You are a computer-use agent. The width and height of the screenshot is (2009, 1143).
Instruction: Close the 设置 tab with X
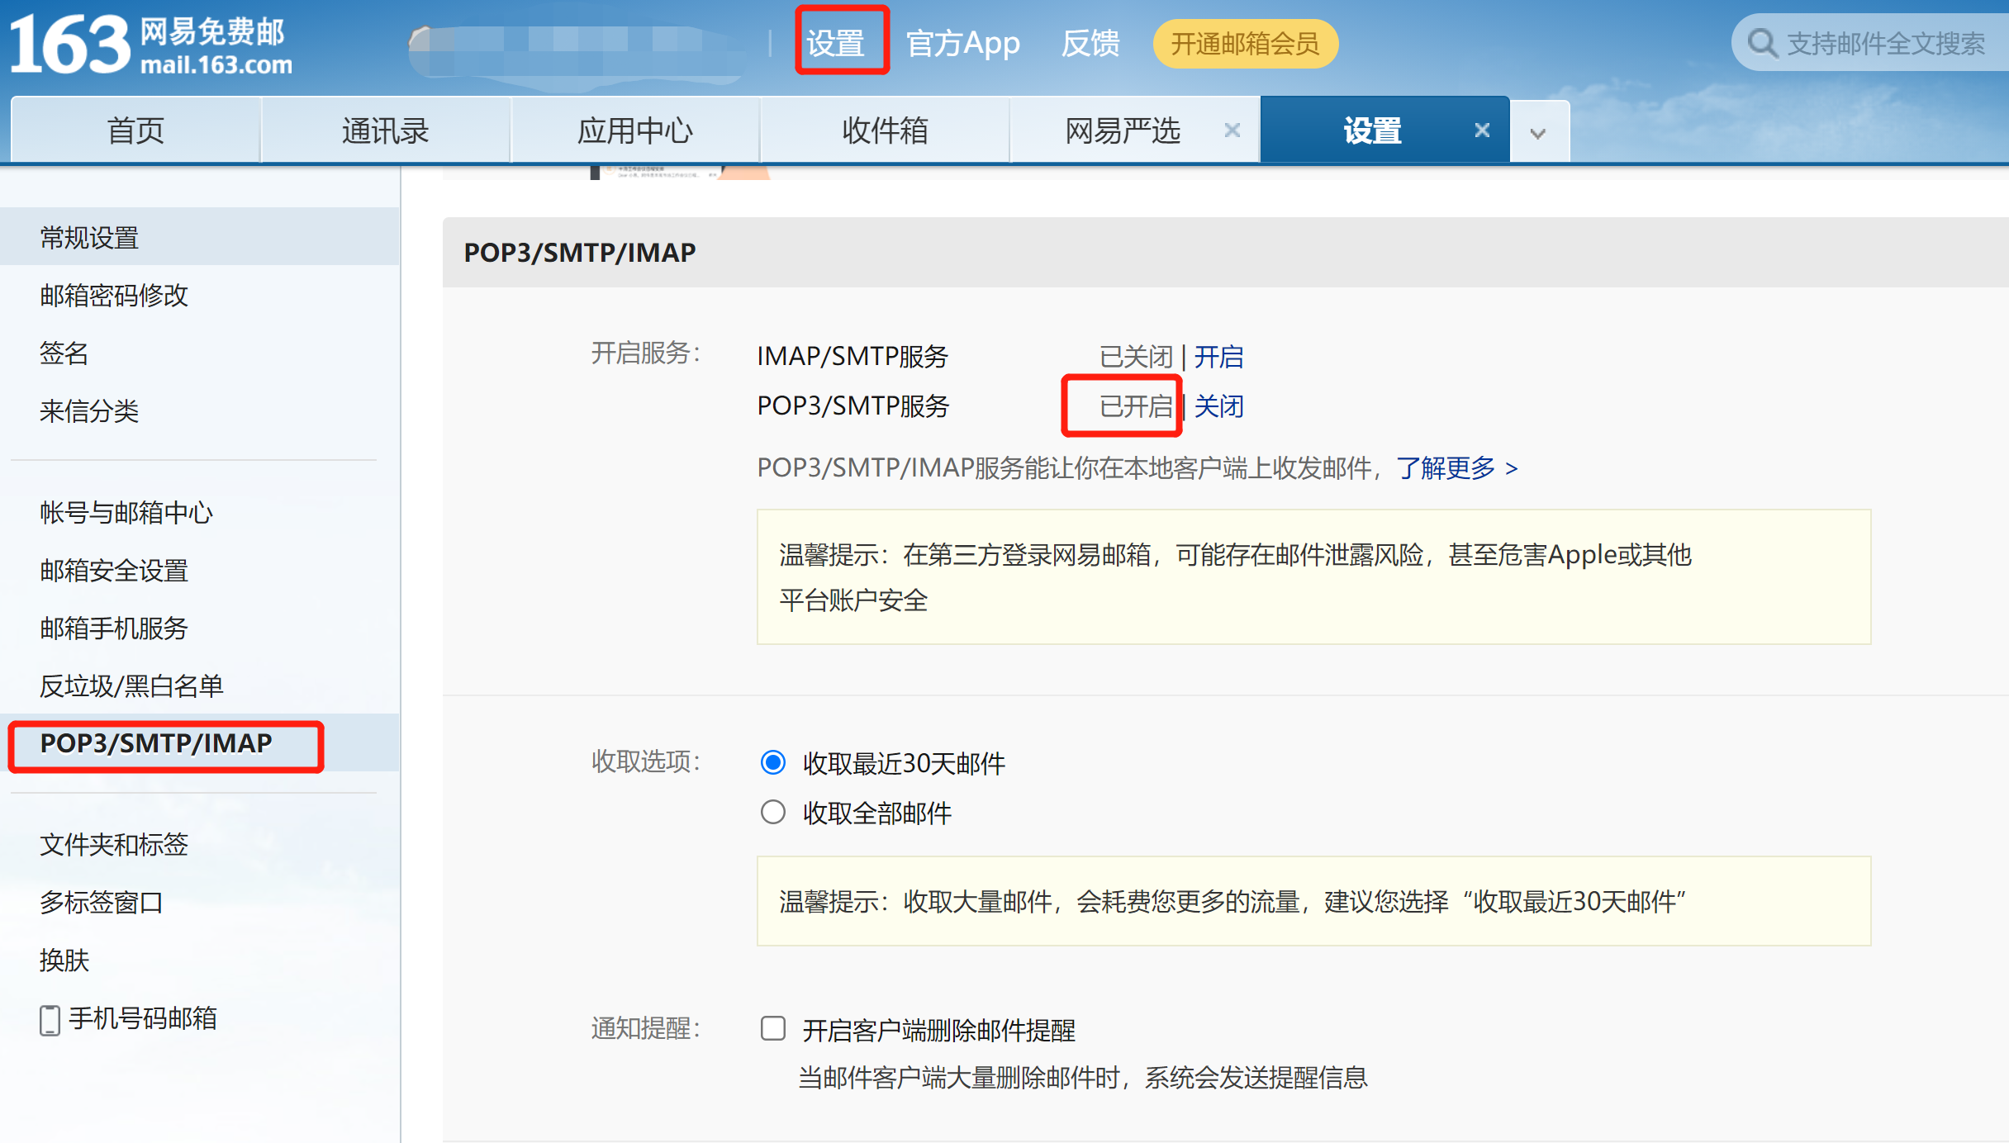1482,130
